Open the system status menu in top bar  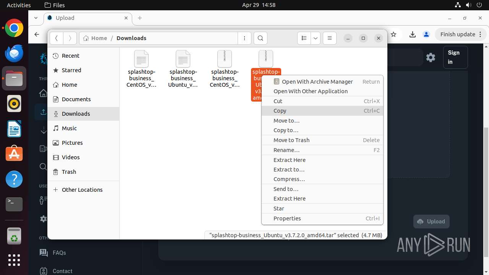(x=468, y=5)
